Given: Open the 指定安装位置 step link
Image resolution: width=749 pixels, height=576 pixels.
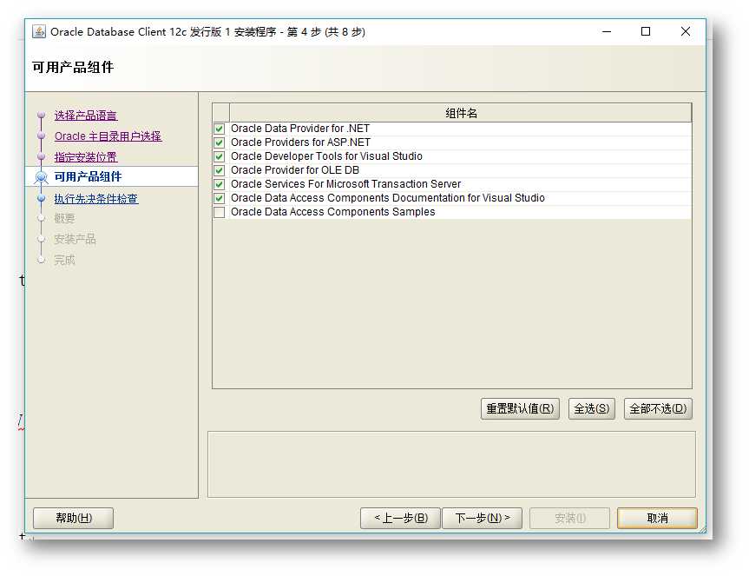Looking at the screenshot, I should [x=86, y=156].
